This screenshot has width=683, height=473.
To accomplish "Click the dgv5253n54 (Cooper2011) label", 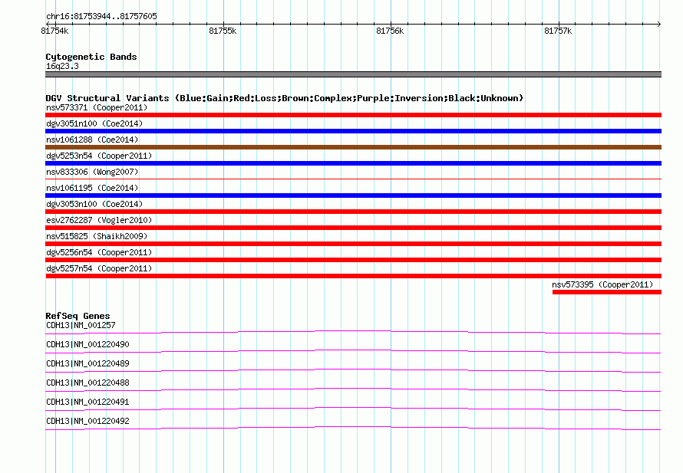I will tap(99, 156).
